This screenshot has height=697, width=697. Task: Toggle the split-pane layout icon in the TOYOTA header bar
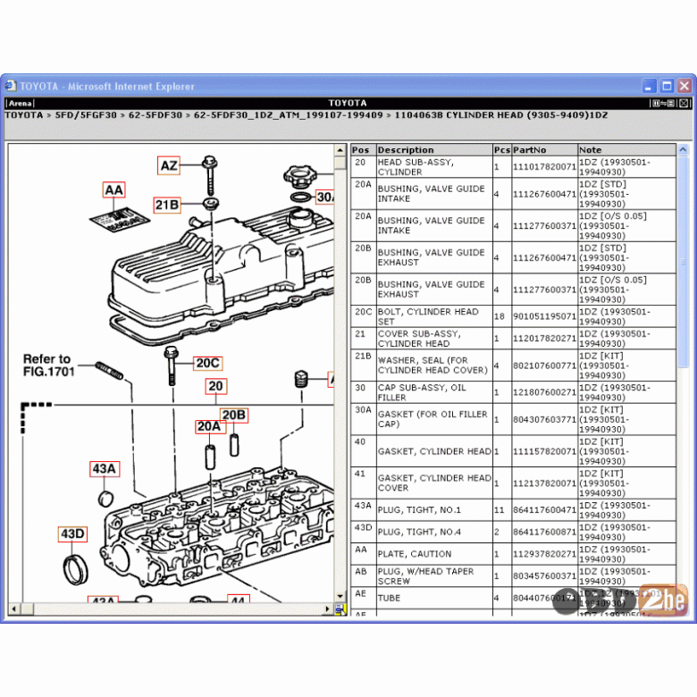(663, 103)
